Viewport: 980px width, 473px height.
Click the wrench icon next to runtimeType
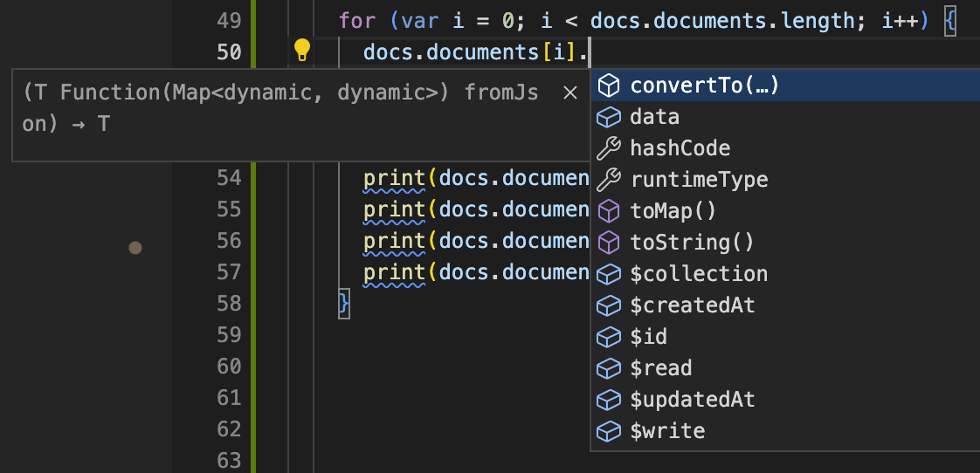click(x=609, y=180)
